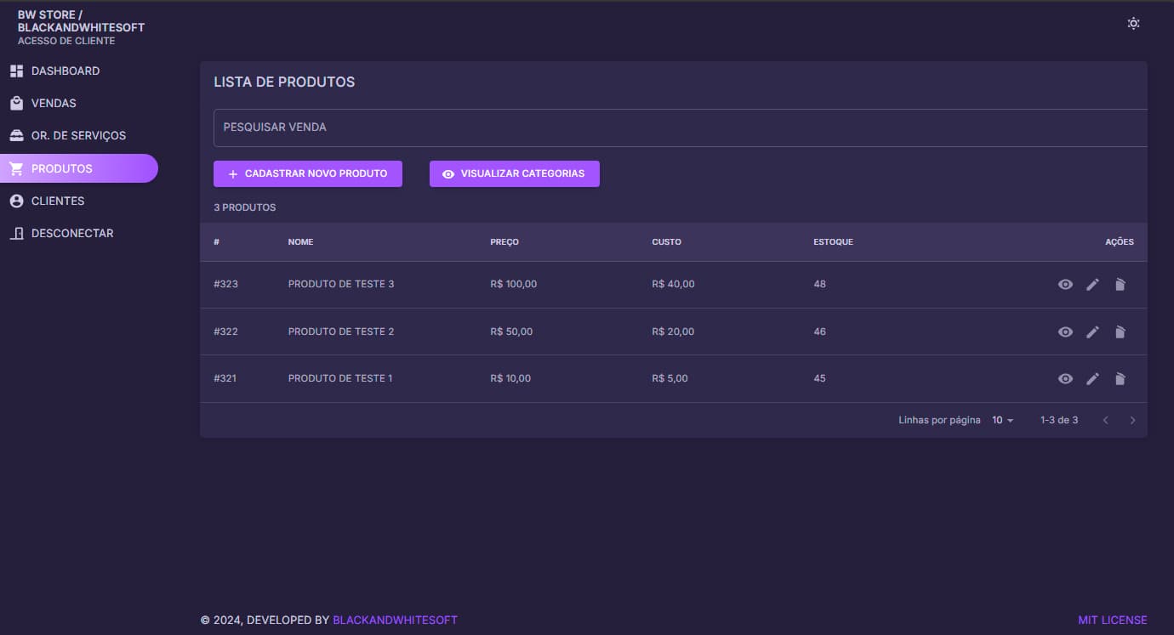Open the Clientes menu item
The width and height of the screenshot is (1174, 635).
[x=79, y=201]
